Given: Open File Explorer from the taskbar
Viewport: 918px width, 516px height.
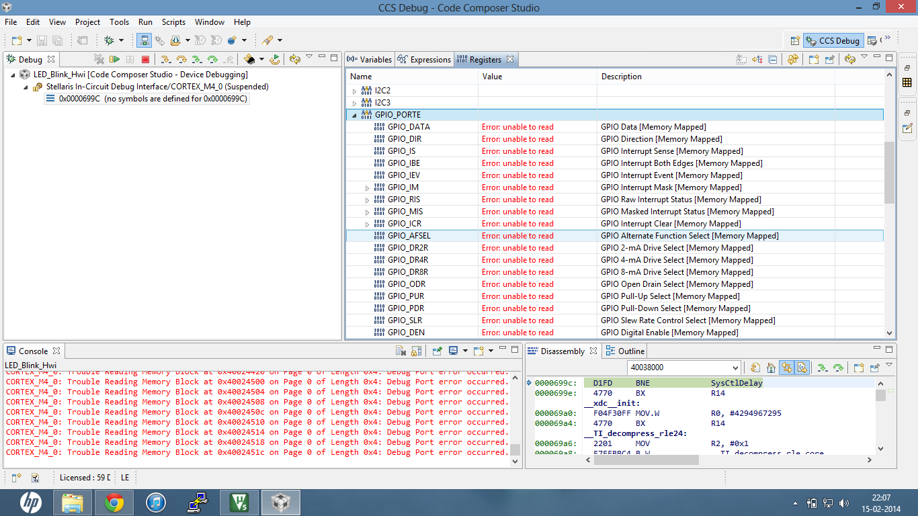Looking at the screenshot, I should pyautogui.click(x=73, y=502).
